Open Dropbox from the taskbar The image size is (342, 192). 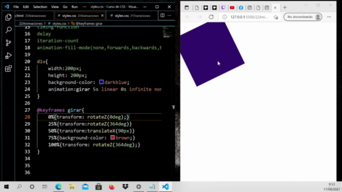[126, 187]
